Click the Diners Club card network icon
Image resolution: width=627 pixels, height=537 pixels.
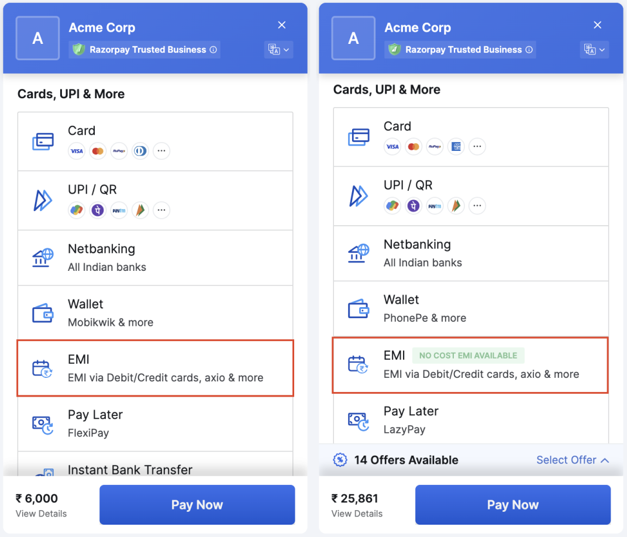coord(140,151)
